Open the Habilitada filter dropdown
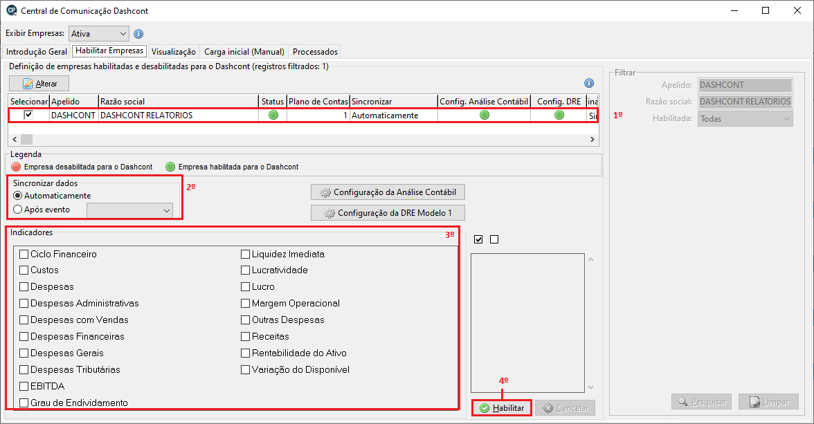 click(x=745, y=119)
